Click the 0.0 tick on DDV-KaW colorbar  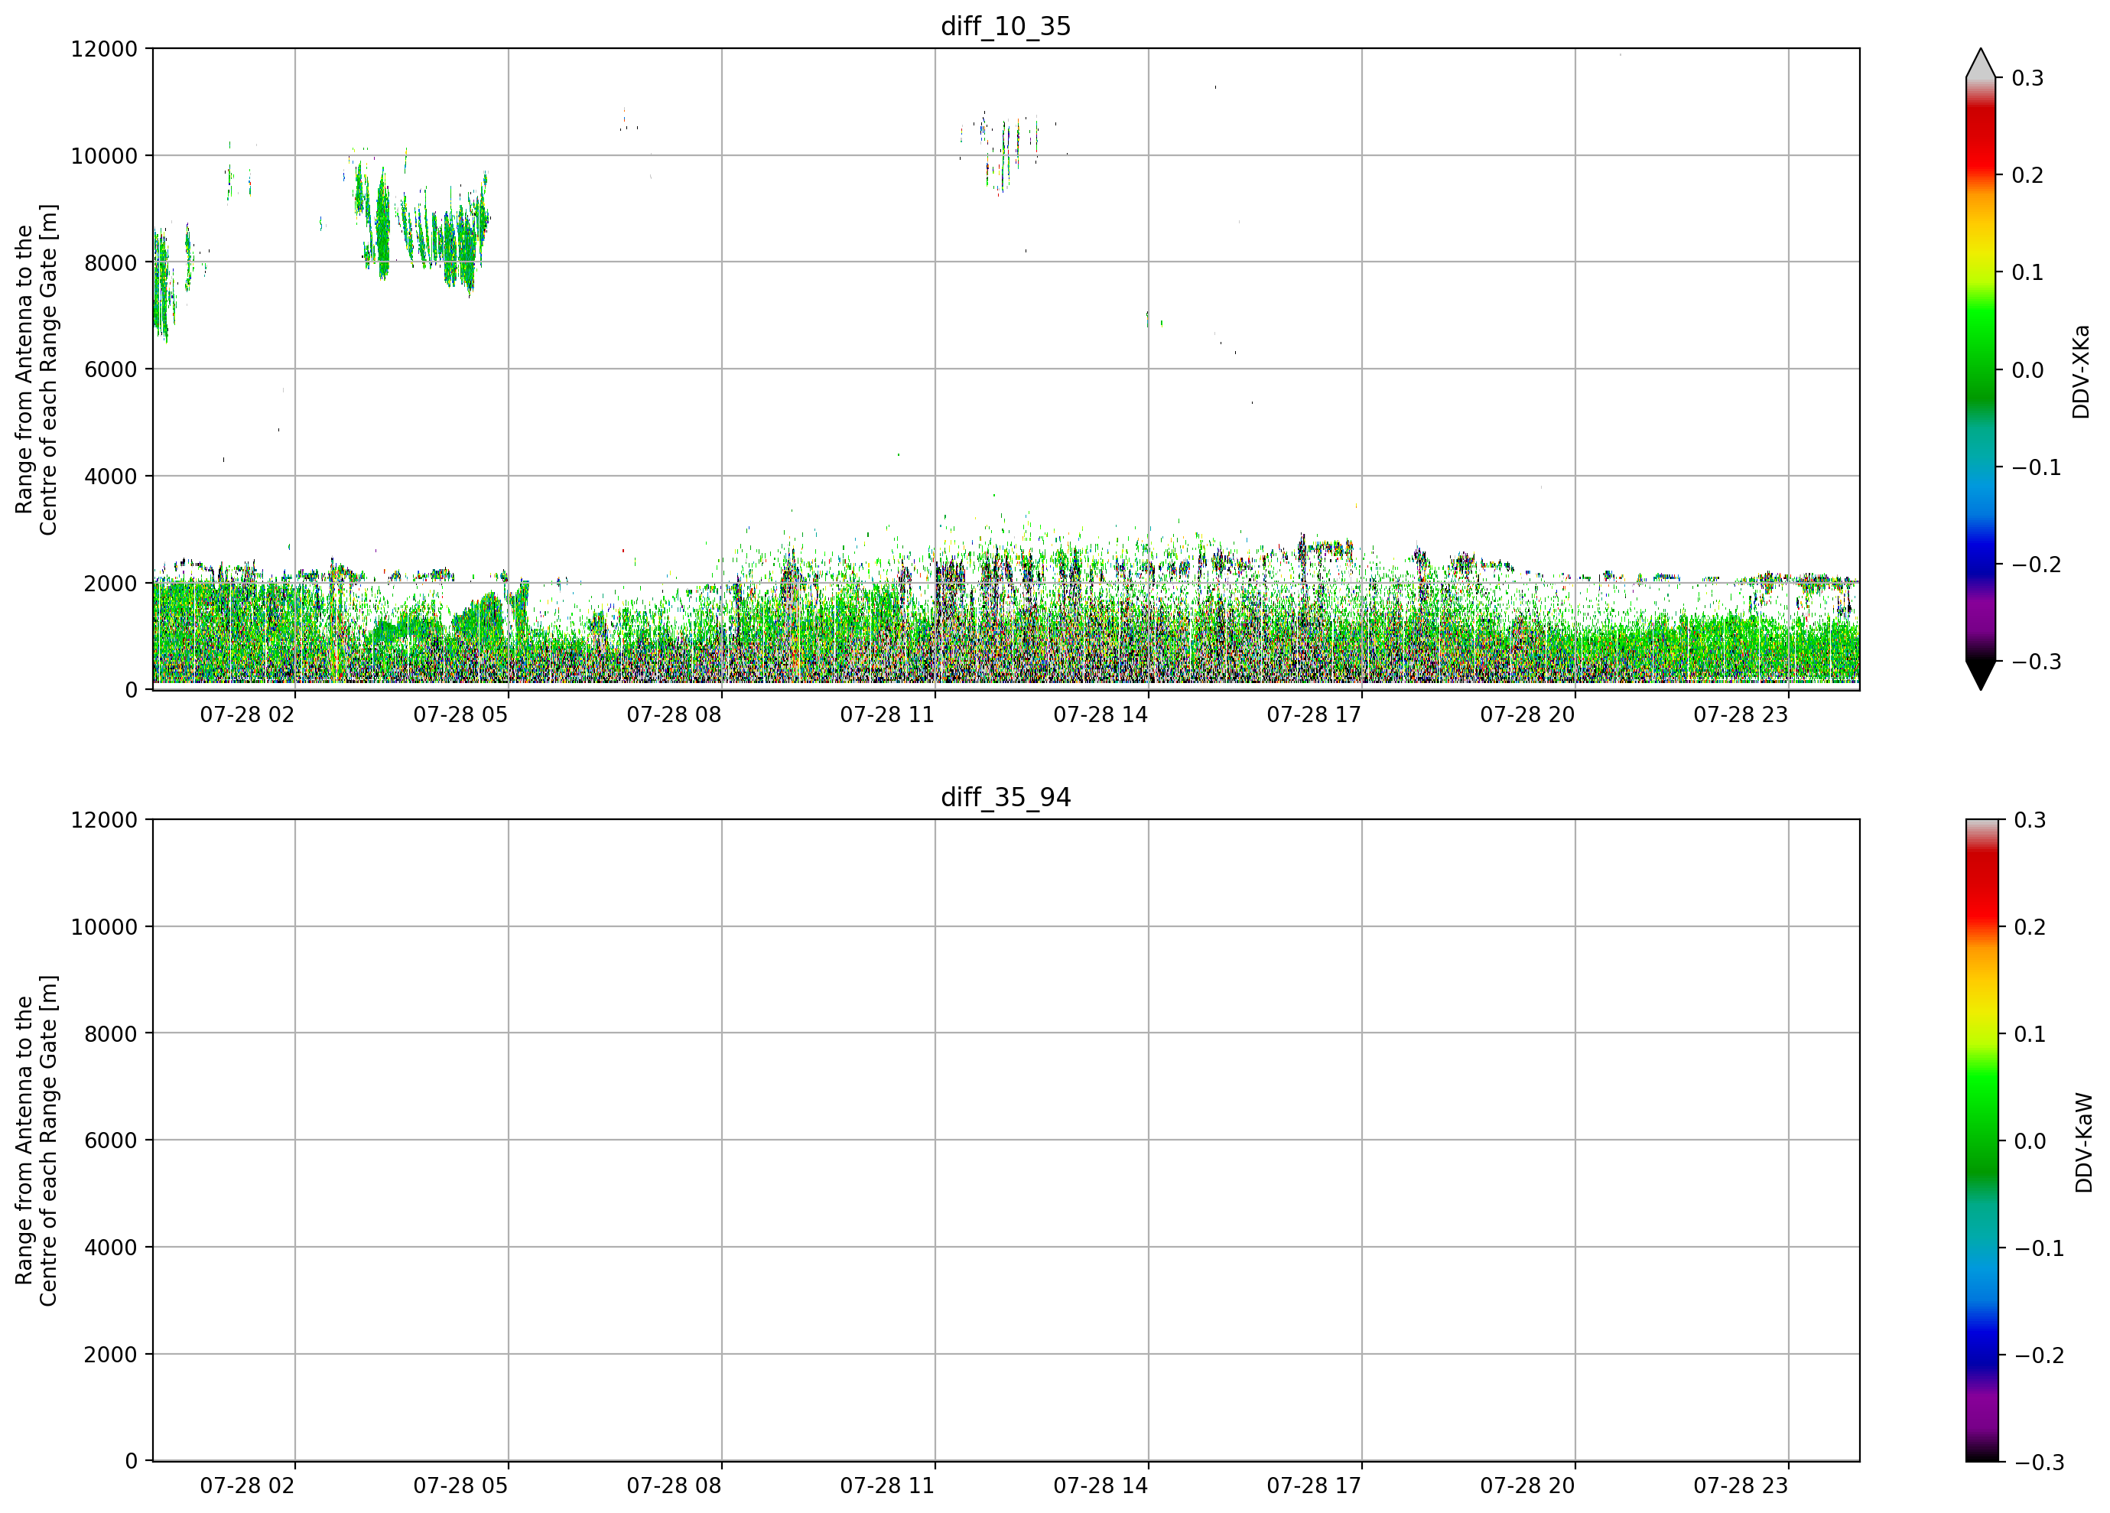tap(2030, 1140)
